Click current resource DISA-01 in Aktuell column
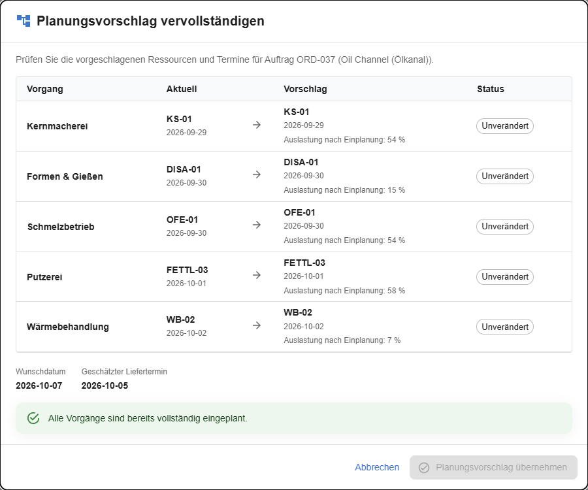 click(184, 169)
